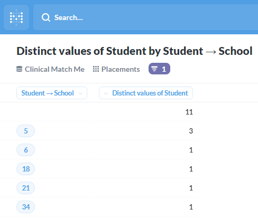258x219 pixels.
Task: Click the Clinical Match Me database icon
Action: [x=19, y=69]
